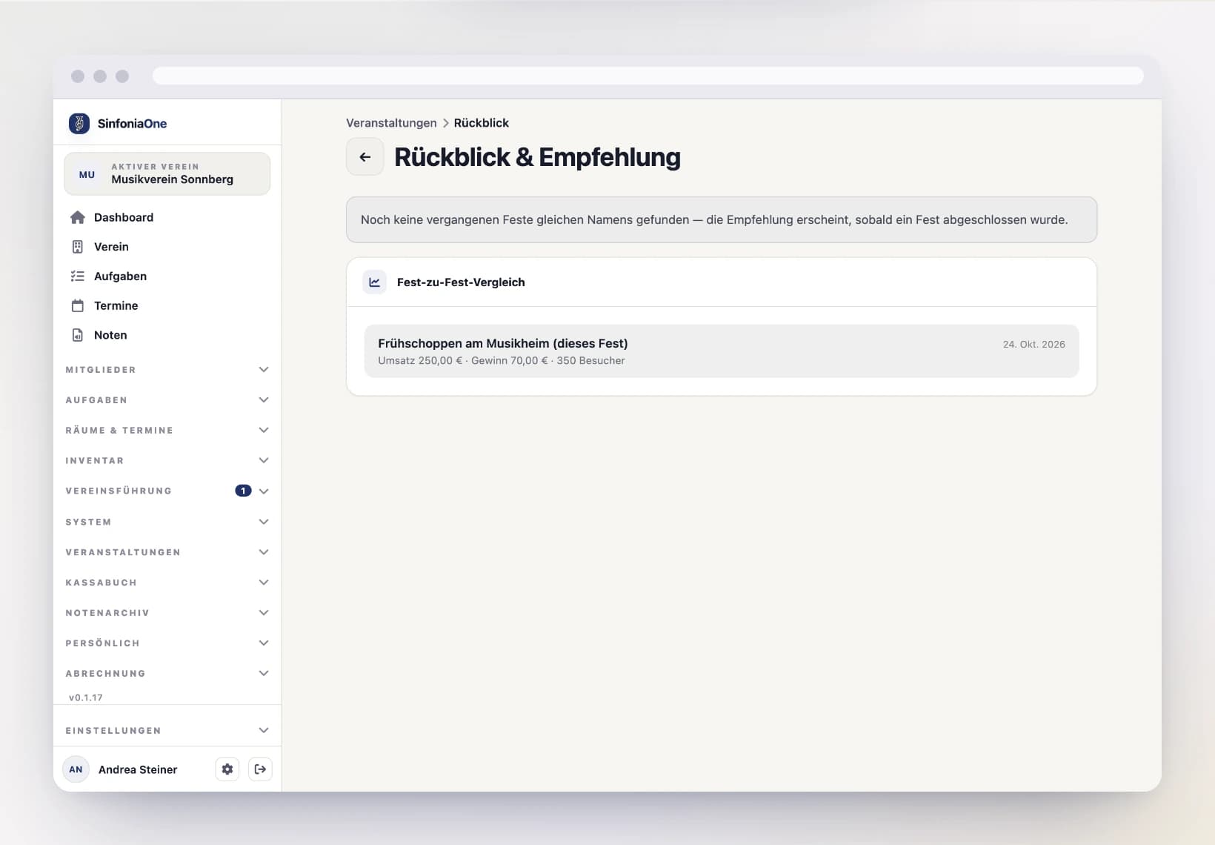Log out using the exit icon
Viewport: 1215px width, 845px height.
260,769
